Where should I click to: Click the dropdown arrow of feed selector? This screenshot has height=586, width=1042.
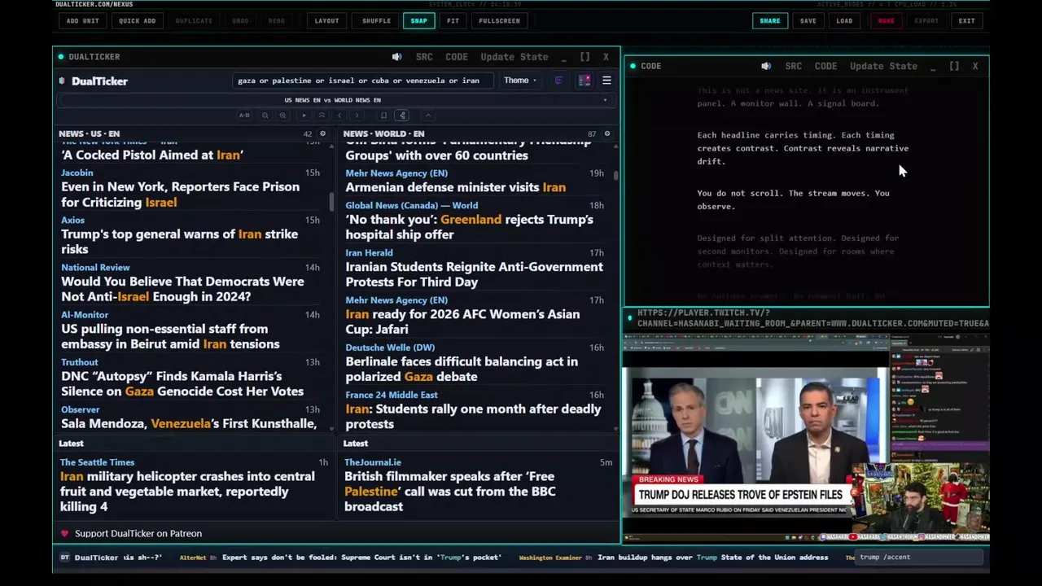click(605, 100)
